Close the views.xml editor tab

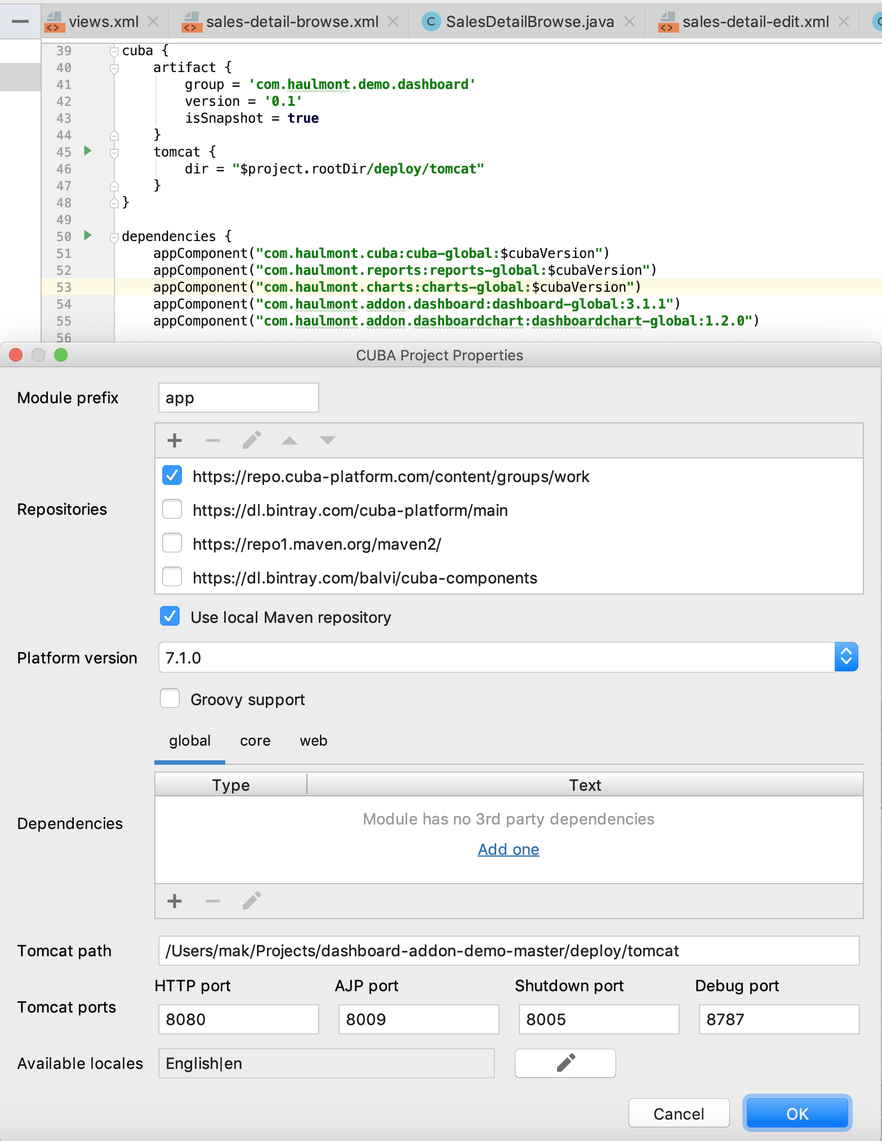tap(153, 22)
